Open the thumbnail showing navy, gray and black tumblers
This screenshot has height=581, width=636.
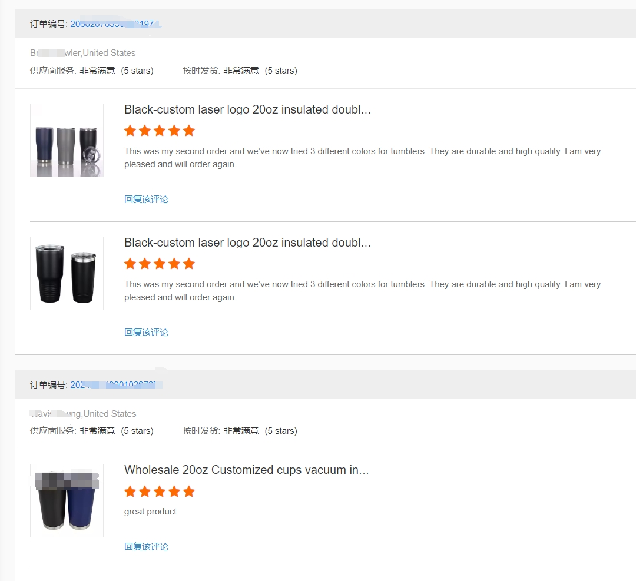point(67,141)
